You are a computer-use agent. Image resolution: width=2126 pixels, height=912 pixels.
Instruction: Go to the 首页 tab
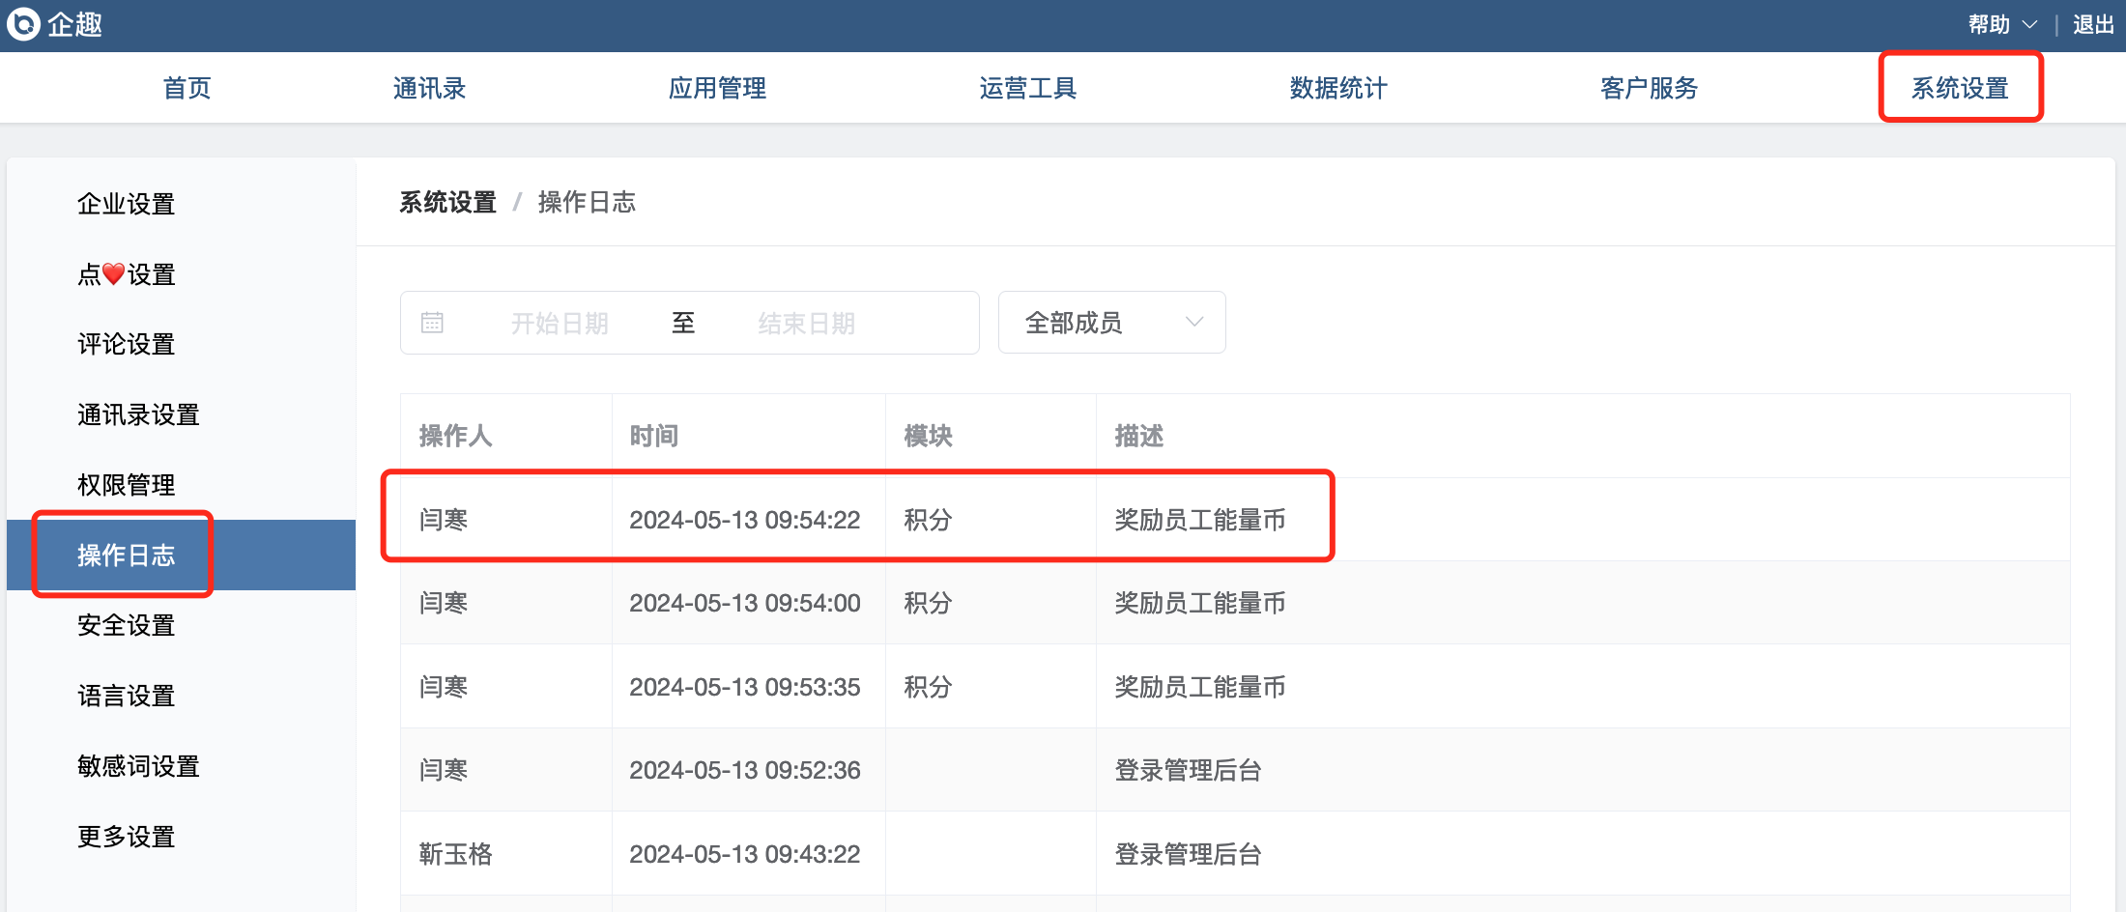tap(187, 88)
